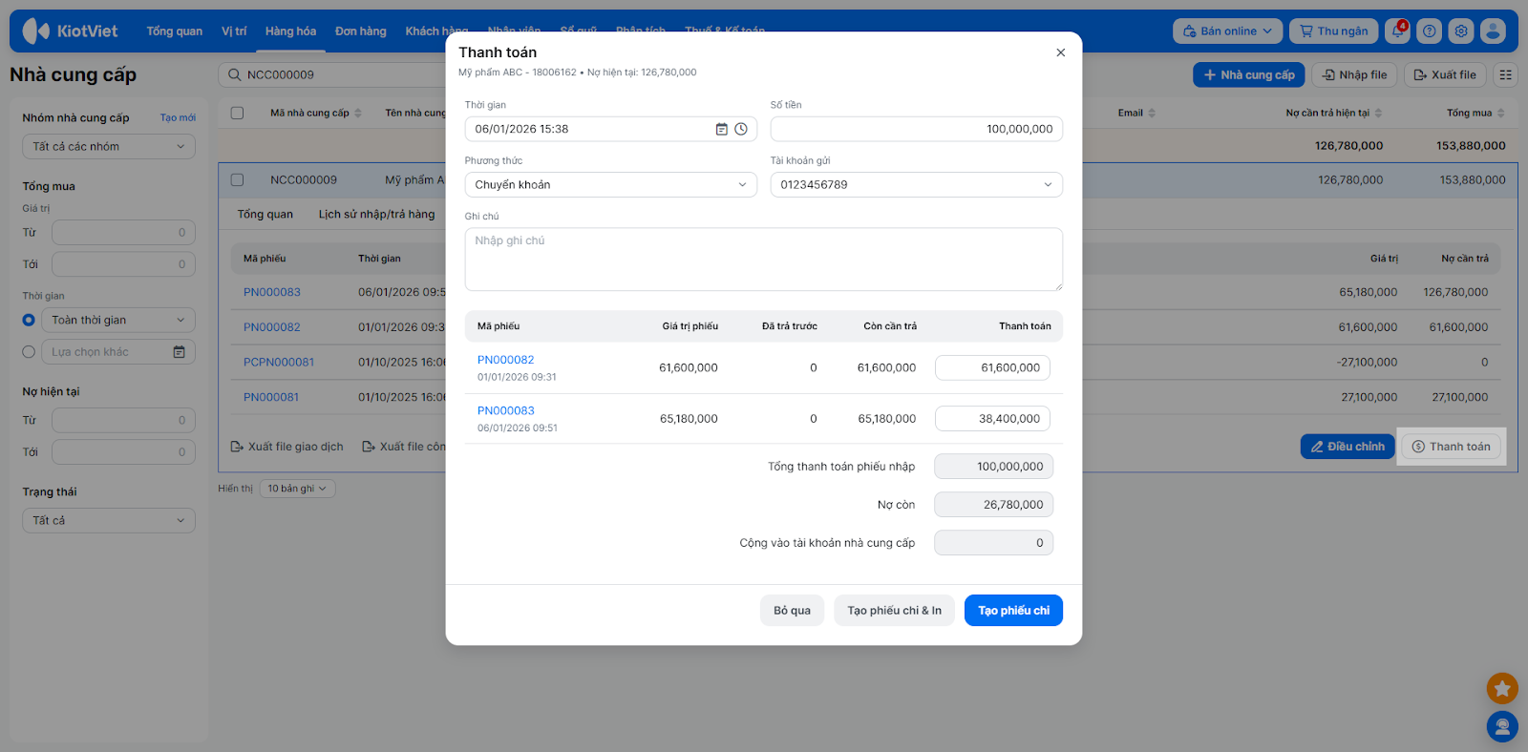This screenshot has width=1528, height=752.
Task: Open the support chat floating button
Action: (1502, 726)
